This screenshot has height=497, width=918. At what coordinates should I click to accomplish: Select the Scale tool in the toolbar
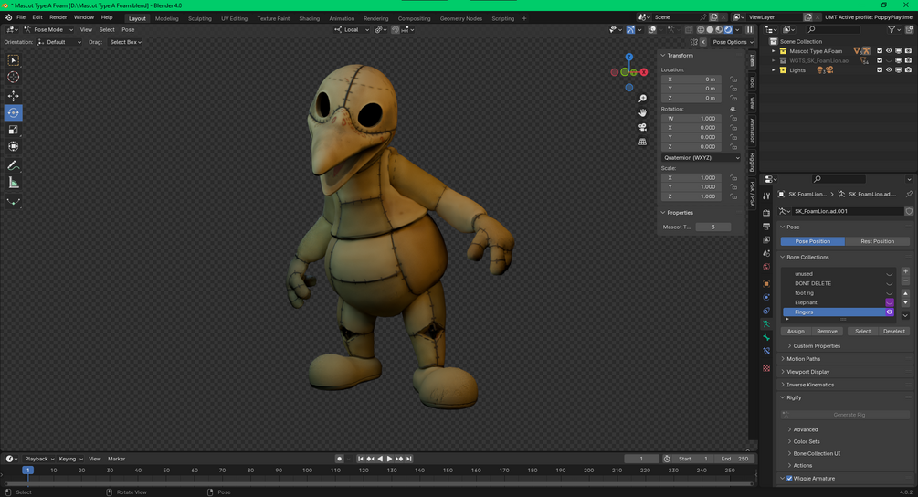[x=13, y=130]
